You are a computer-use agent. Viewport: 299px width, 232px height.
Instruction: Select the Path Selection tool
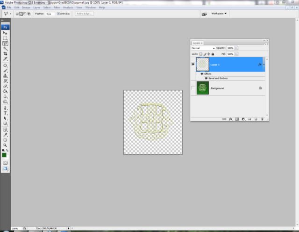pyautogui.click(x=5, y=118)
